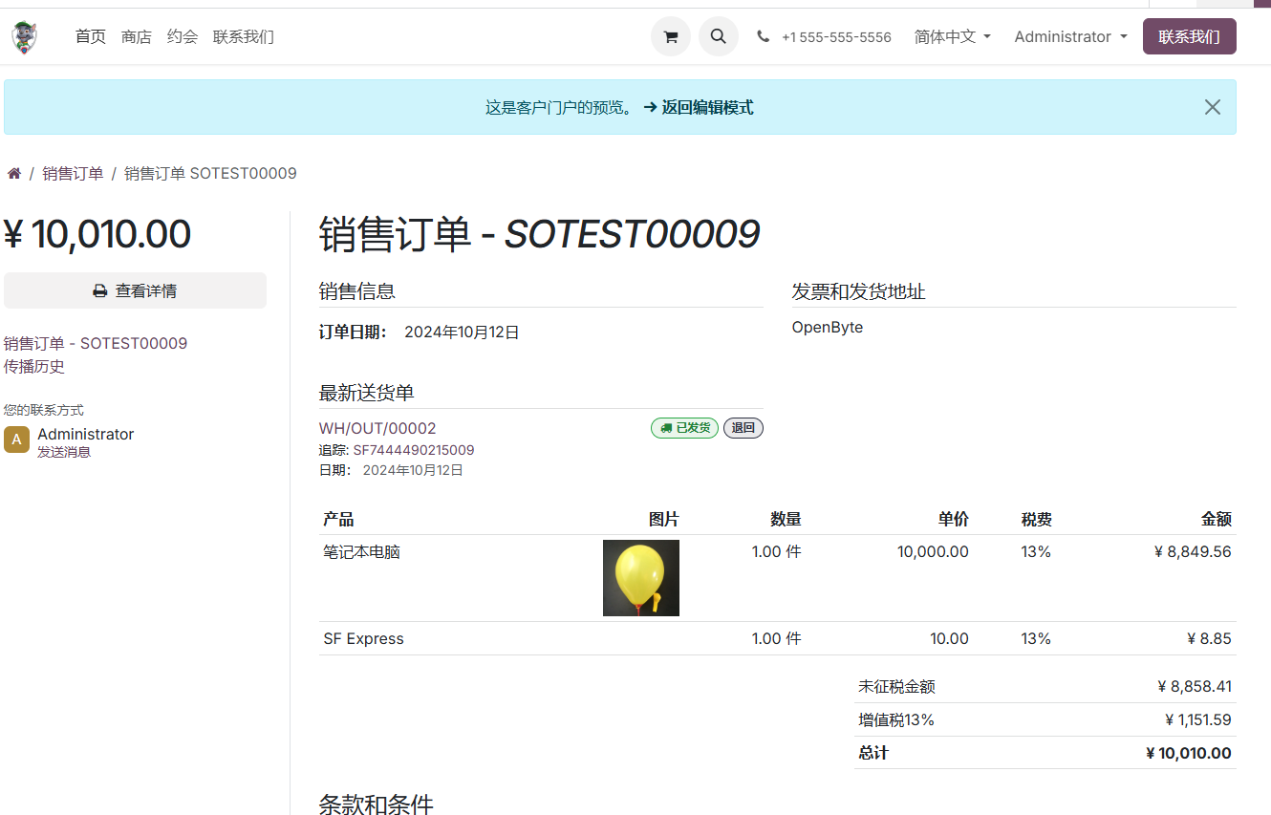This screenshot has height=815, width=1271.
Task: Click the 退回 button
Action: click(x=743, y=428)
